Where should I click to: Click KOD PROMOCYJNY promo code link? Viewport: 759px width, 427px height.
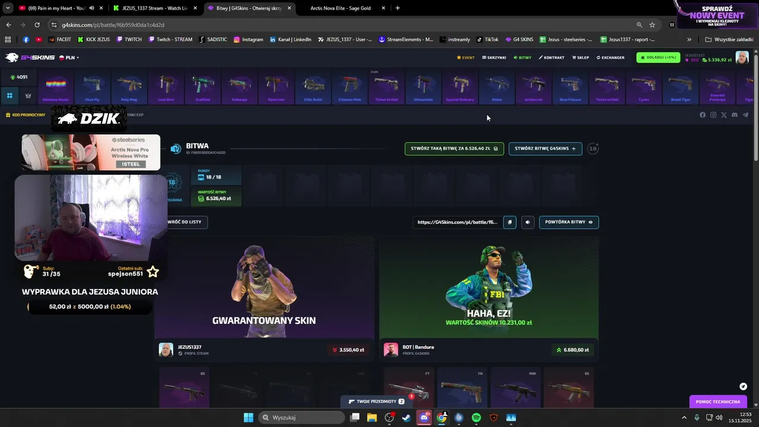pyautogui.click(x=25, y=115)
